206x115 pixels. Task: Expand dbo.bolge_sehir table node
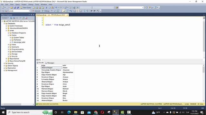(x=10, y=42)
